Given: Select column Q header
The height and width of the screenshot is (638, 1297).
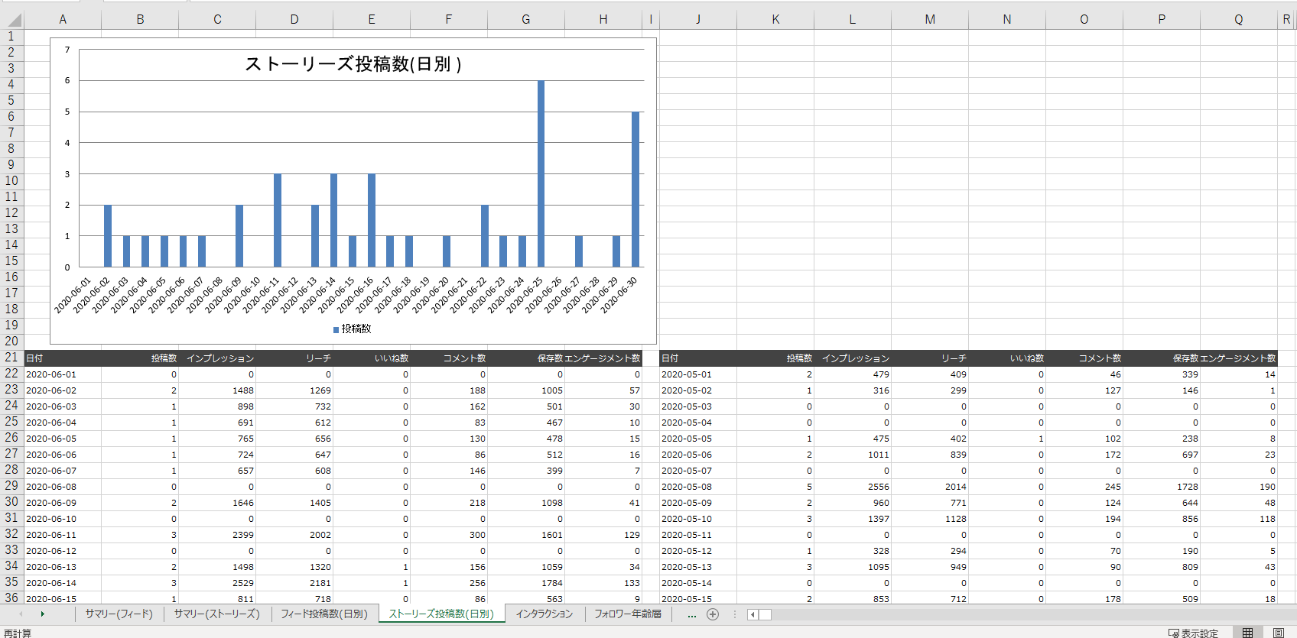Looking at the screenshot, I should pyautogui.click(x=1239, y=20).
